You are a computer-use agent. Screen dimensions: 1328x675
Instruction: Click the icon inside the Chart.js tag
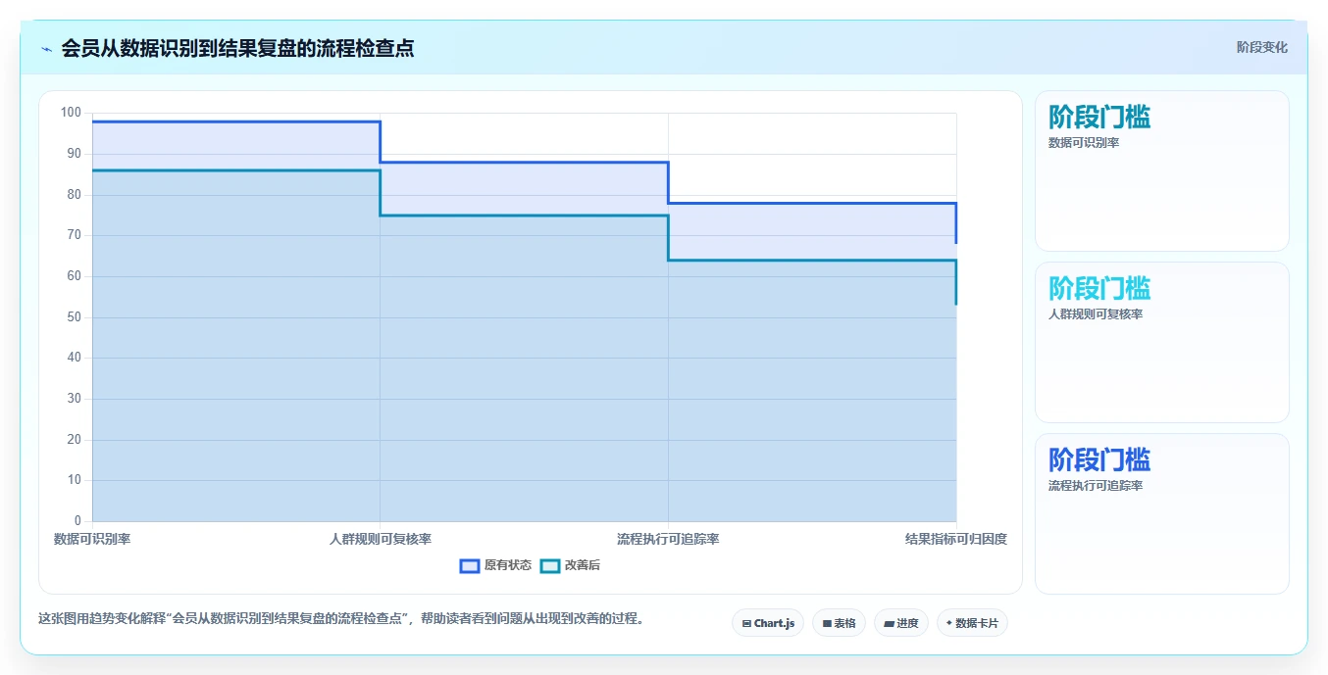746,623
